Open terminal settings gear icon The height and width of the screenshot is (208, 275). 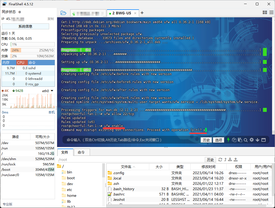point(252,140)
